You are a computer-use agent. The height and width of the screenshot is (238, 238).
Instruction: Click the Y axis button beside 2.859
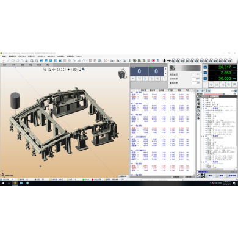205,73
